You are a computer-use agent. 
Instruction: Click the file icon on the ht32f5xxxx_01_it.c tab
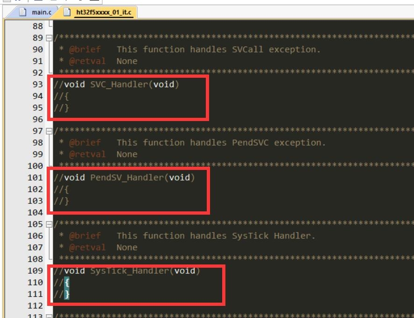(x=67, y=12)
